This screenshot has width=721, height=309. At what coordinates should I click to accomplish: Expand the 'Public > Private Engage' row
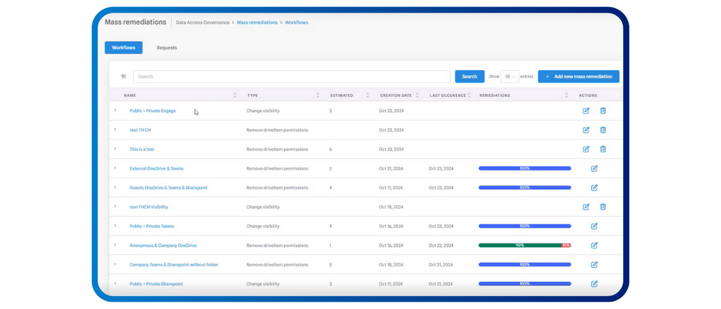[x=115, y=111]
